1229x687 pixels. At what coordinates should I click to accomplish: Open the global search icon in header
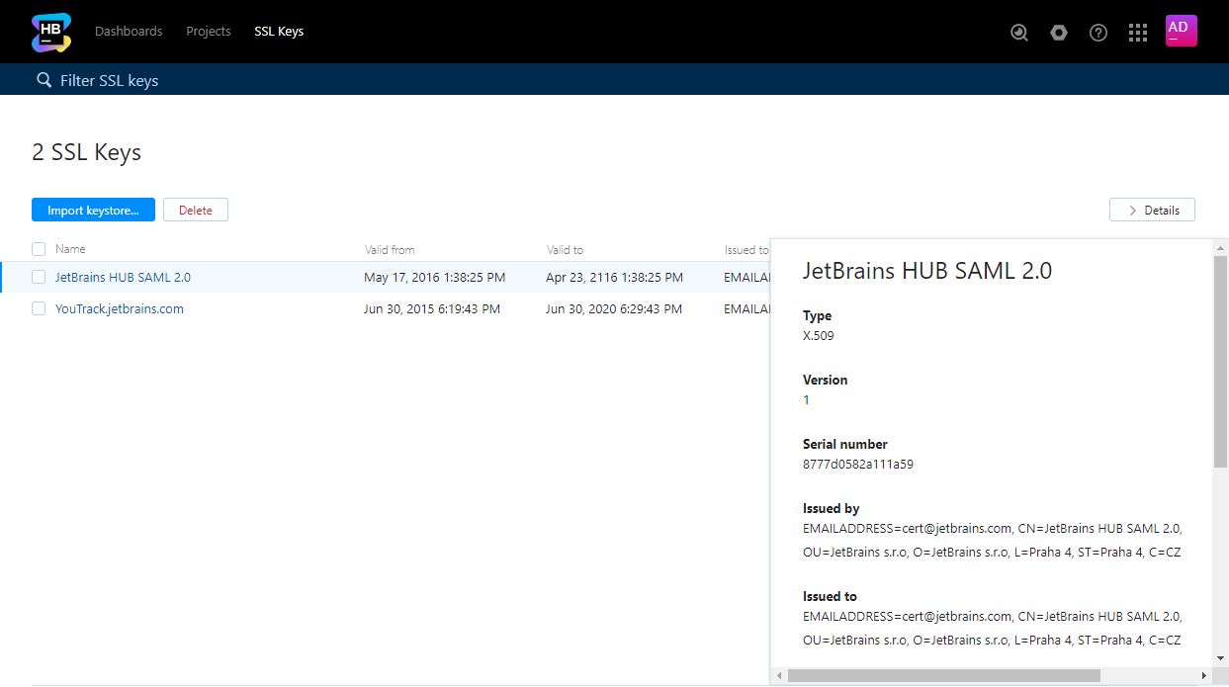(x=1019, y=33)
